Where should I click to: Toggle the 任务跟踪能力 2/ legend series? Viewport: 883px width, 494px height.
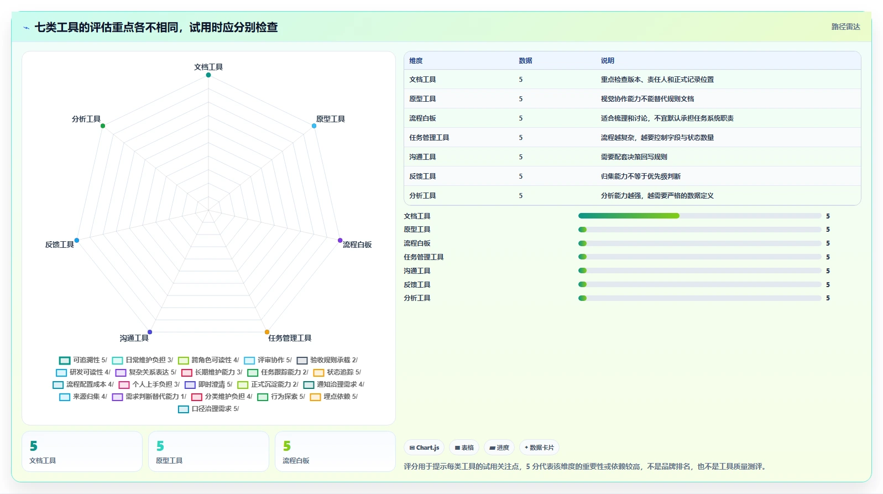(278, 372)
